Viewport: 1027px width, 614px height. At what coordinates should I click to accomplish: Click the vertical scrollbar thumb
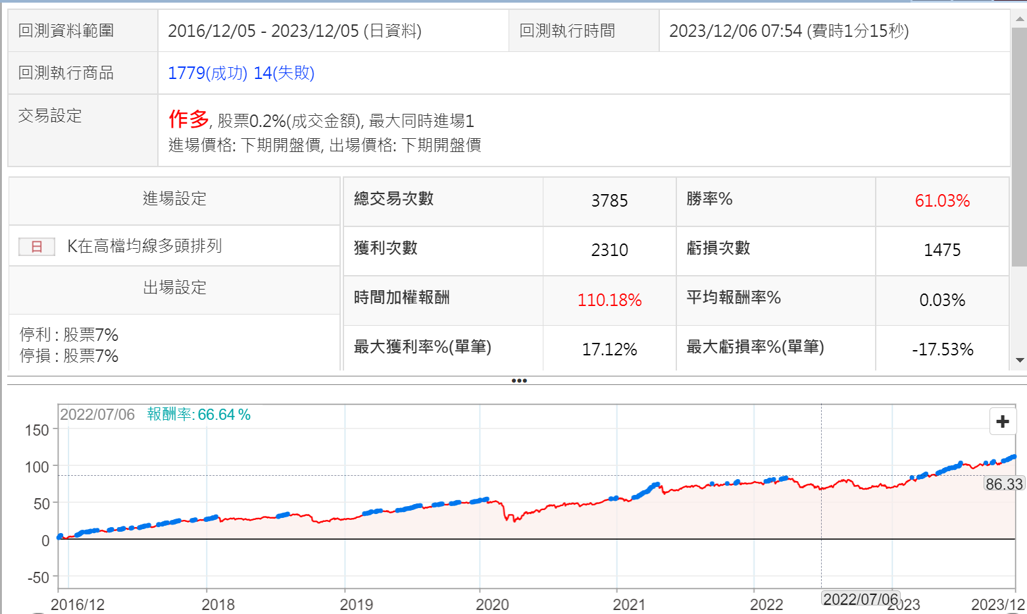click(x=1020, y=145)
